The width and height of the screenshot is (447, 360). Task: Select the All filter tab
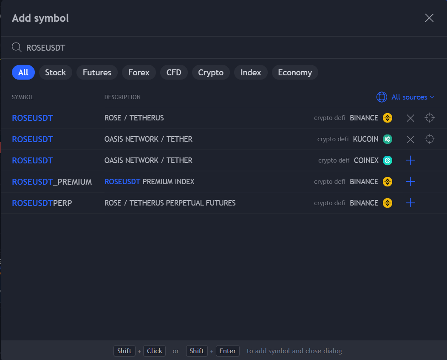tap(23, 72)
